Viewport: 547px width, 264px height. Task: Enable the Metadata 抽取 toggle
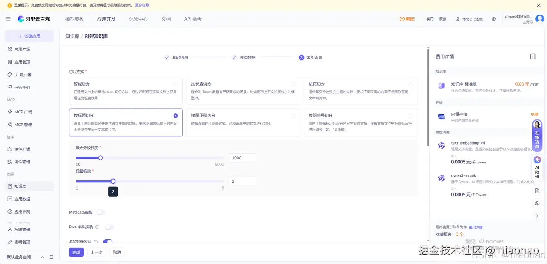click(x=101, y=212)
